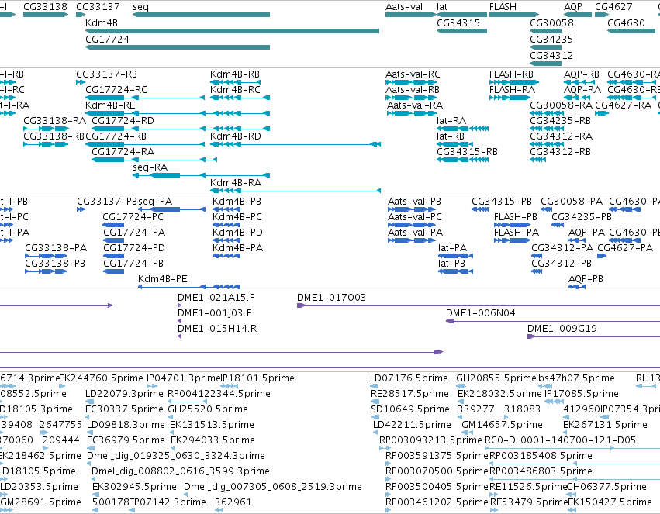
Task: Select protein lat-PA
Action: [x=452, y=248]
